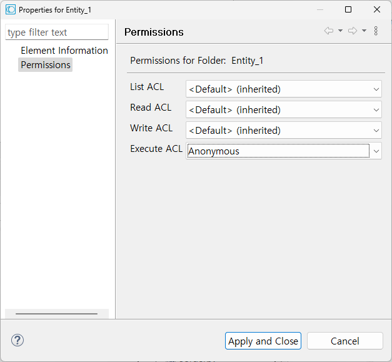Click the forward navigation arrow icon
This screenshot has height=362, width=392.
353,31
